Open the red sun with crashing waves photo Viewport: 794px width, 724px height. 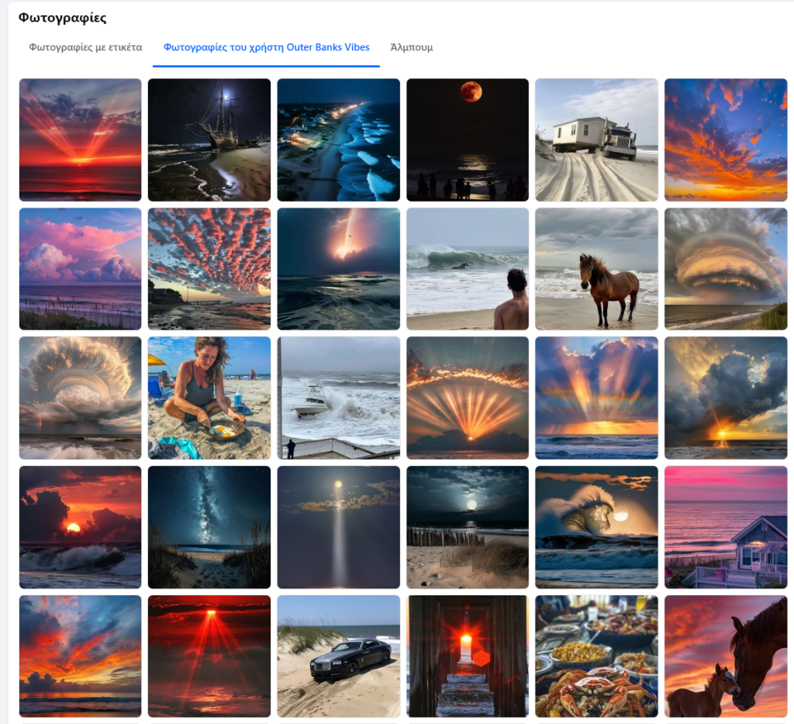pos(81,527)
